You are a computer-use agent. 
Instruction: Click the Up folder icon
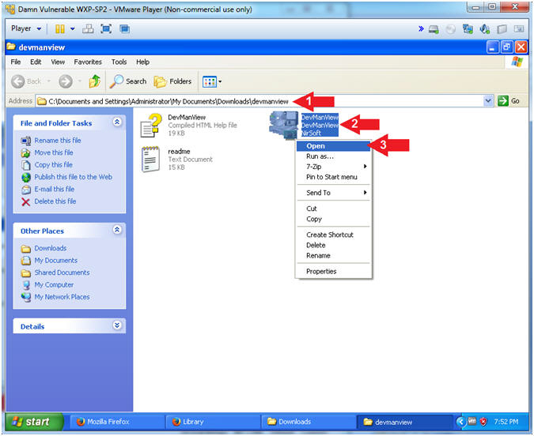coord(95,81)
